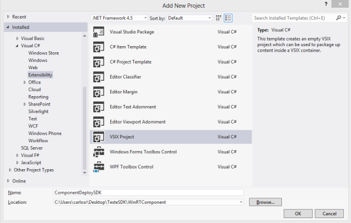
Task: Click the Editor Text Adornment icon
Action: point(99,107)
